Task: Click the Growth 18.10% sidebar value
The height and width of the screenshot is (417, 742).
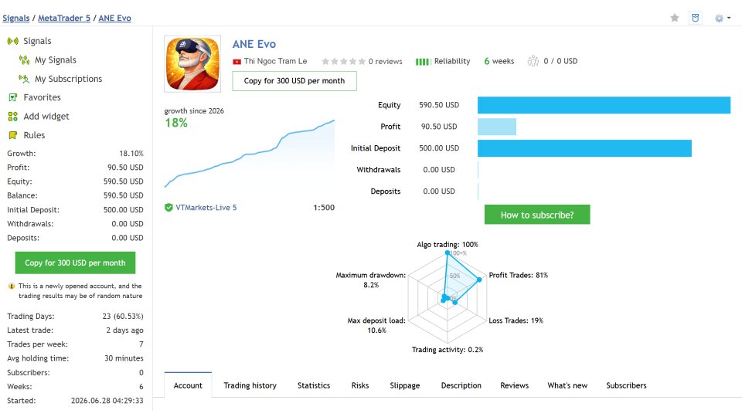Action: tap(131, 154)
